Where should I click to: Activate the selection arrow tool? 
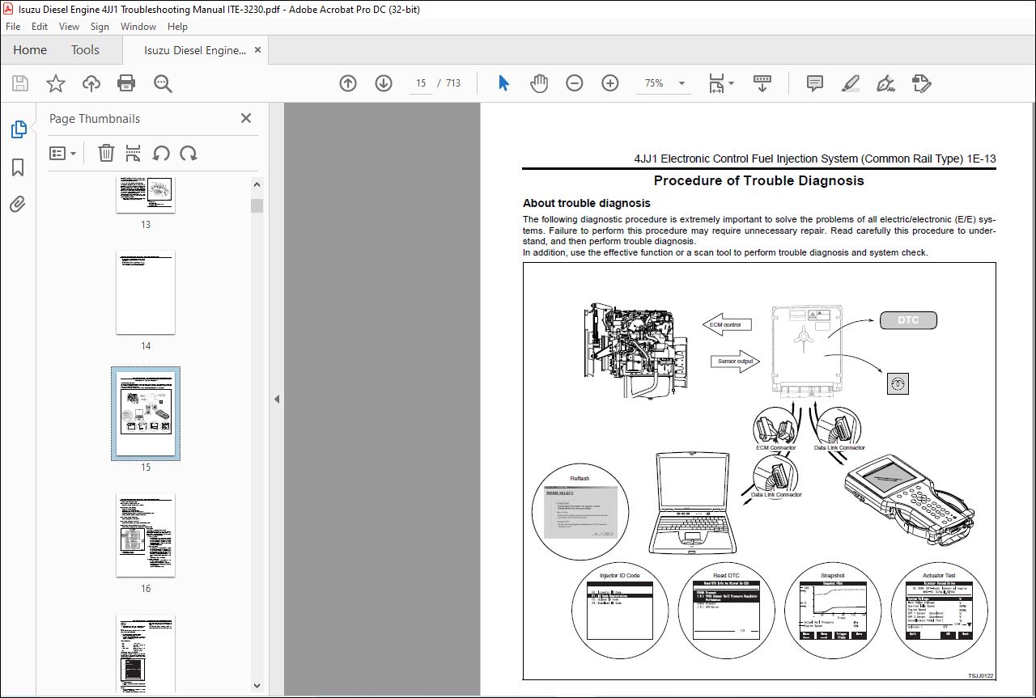[503, 83]
